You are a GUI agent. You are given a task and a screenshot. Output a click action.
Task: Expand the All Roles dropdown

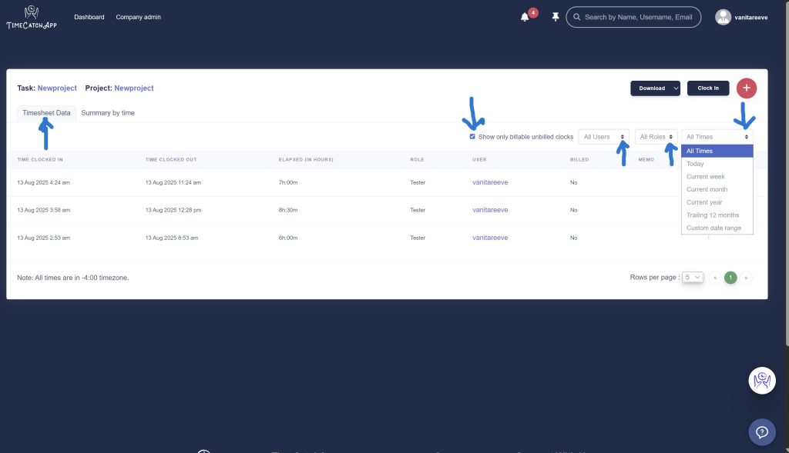point(656,137)
